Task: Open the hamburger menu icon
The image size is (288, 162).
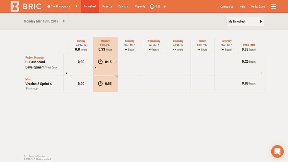Action: (x=274, y=6)
